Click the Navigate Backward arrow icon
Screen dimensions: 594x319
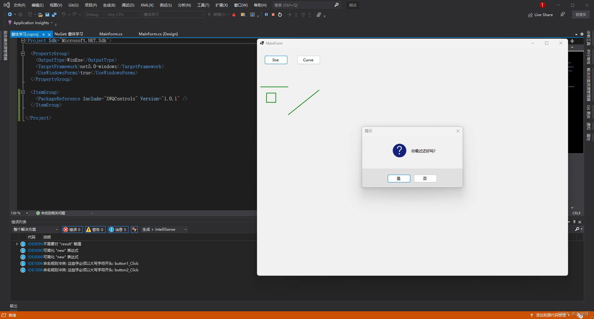tap(10, 14)
